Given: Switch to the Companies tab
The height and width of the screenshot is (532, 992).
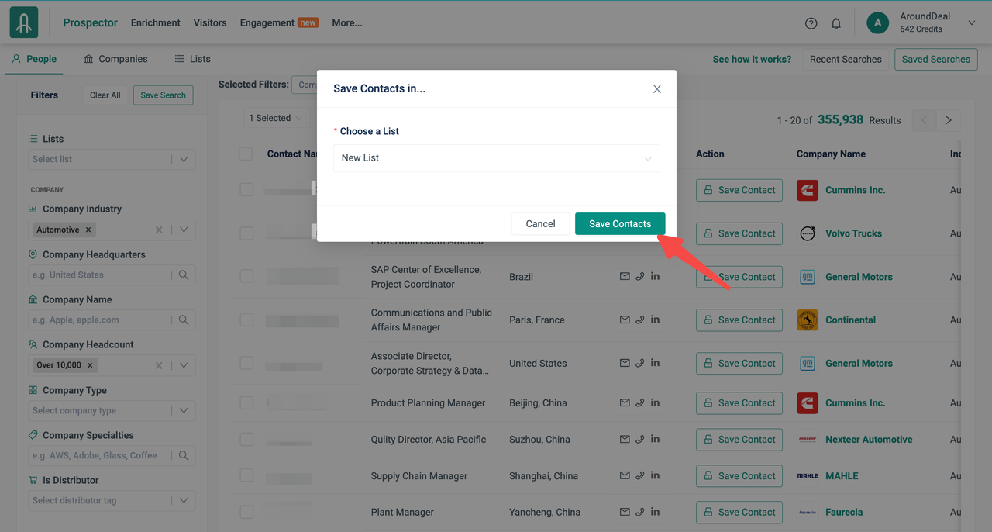Looking at the screenshot, I should (x=115, y=59).
